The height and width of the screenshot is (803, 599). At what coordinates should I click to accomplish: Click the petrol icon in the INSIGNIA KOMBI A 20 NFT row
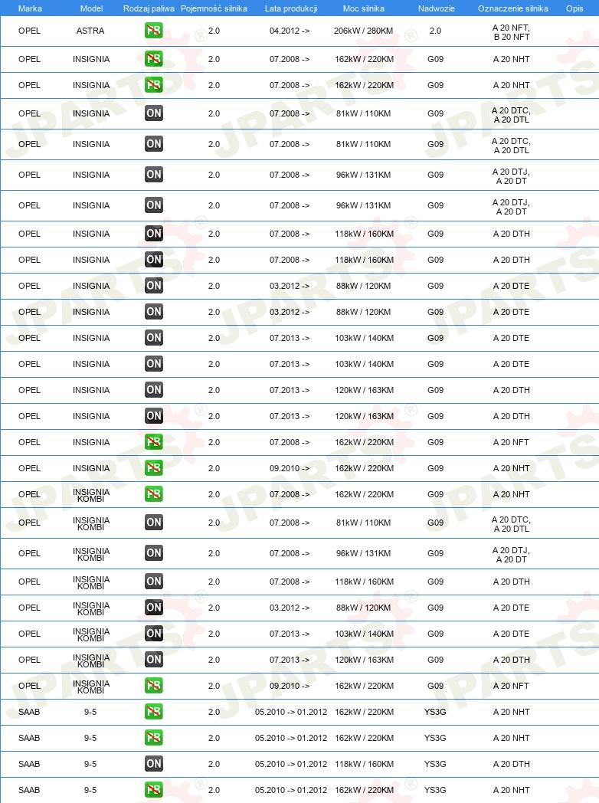(154, 686)
